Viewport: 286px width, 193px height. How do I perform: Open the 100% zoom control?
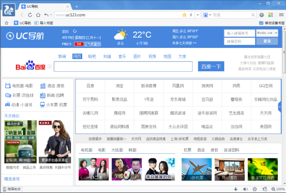tap(278, 189)
